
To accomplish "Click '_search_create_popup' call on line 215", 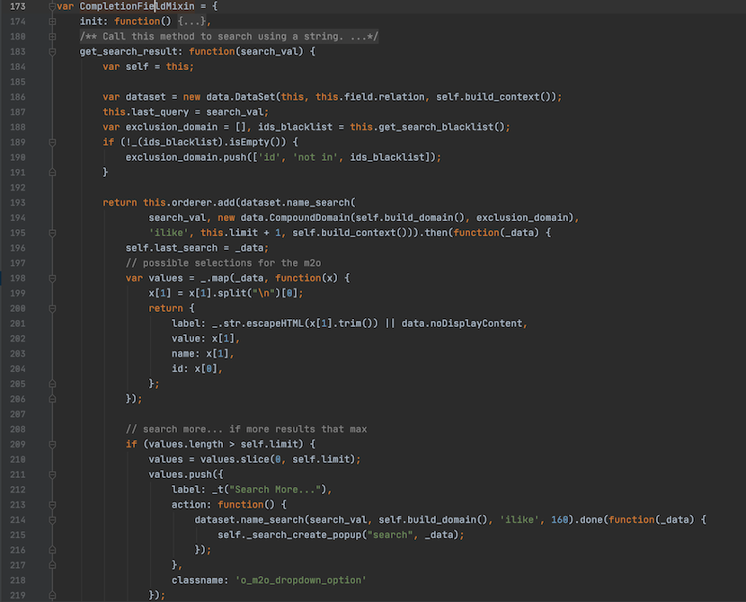I will pyautogui.click(x=304, y=535).
